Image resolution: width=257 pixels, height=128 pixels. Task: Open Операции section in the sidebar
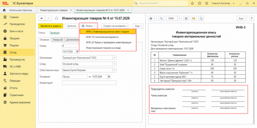(x=15, y=81)
